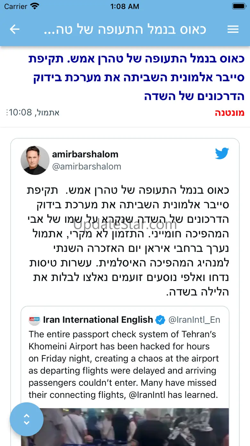Click the Twitter bird logo
Viewport: 250px width, 446px height.
pyautogui.click(x=222, y=154)
